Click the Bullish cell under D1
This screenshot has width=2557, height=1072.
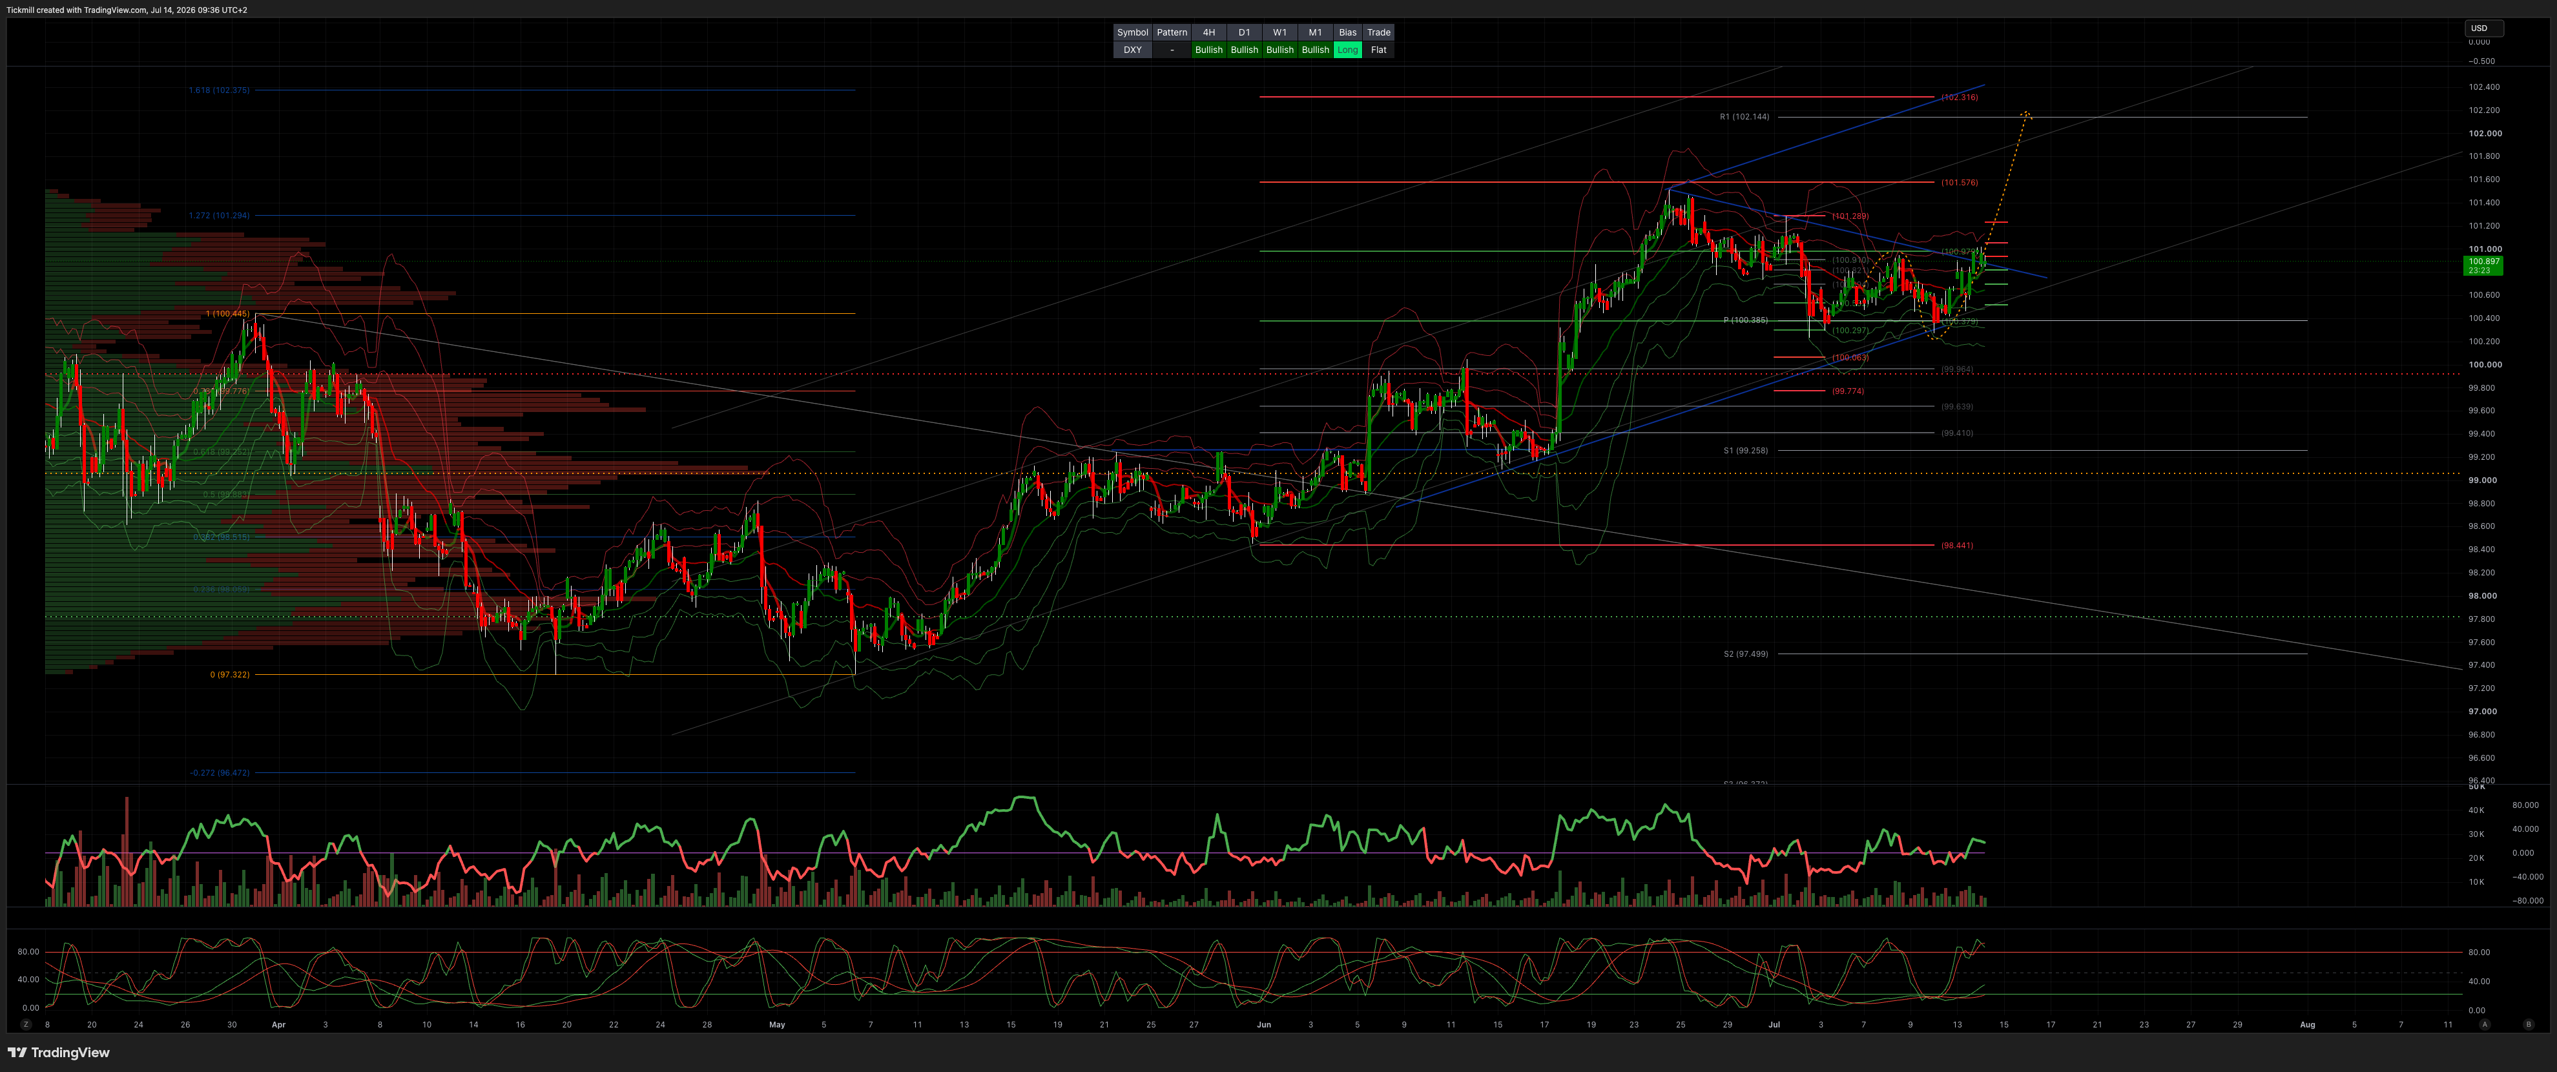coord(1244,50)
